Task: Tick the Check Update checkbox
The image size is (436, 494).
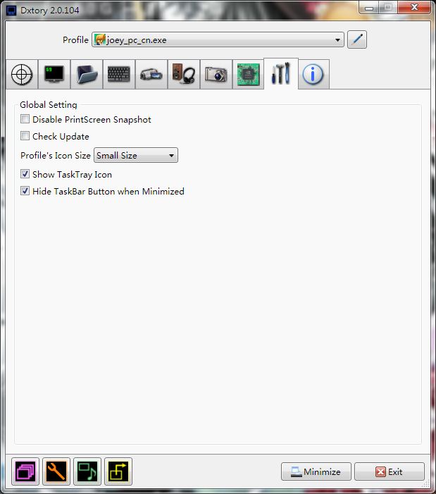Action: tap(25, 137)
